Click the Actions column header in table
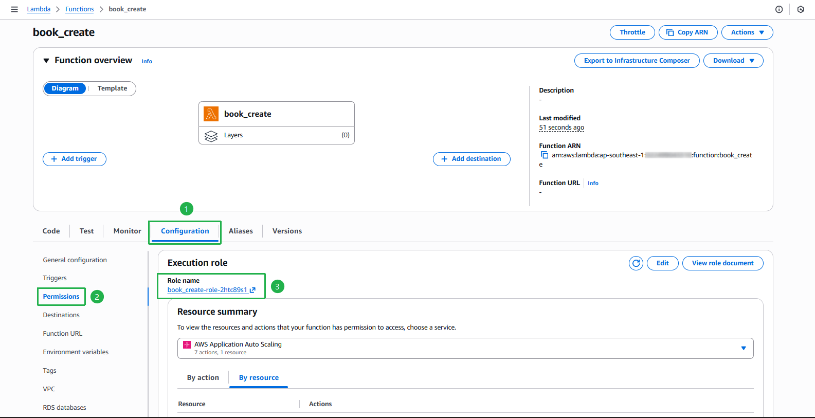Image resolution: width=815 pixels, height=418 pixels. click(x=320, y=404)
